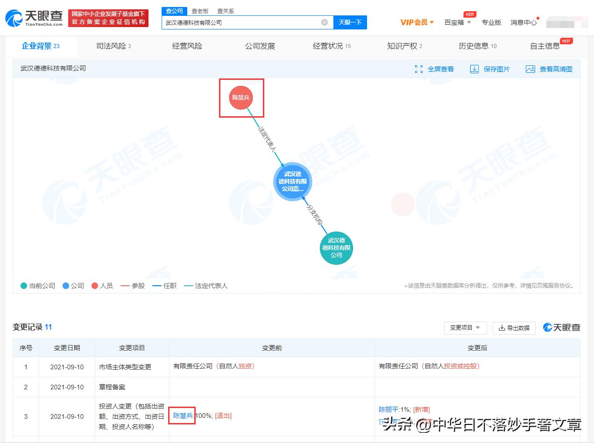Open 查看高清图 high-definition chart icon
Screen dimensions: 594x444
coord(530,69)
